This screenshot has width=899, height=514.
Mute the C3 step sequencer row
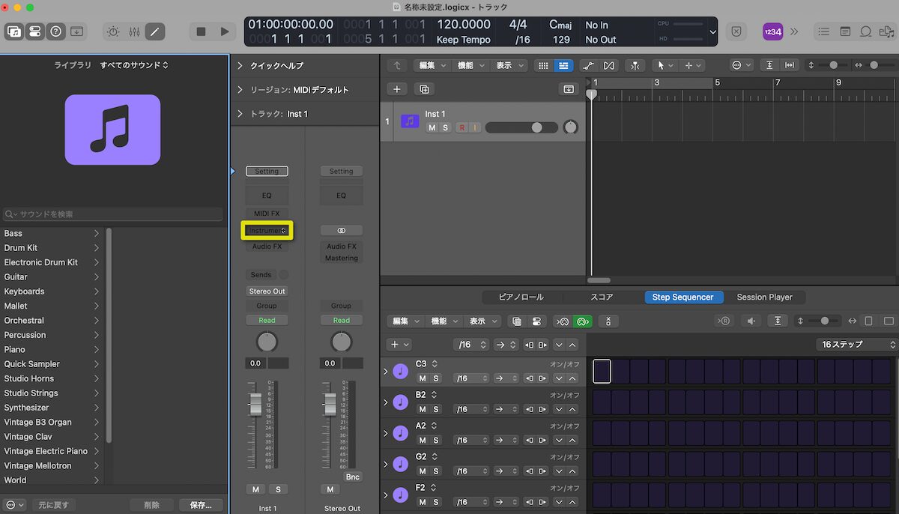(422, 378)
